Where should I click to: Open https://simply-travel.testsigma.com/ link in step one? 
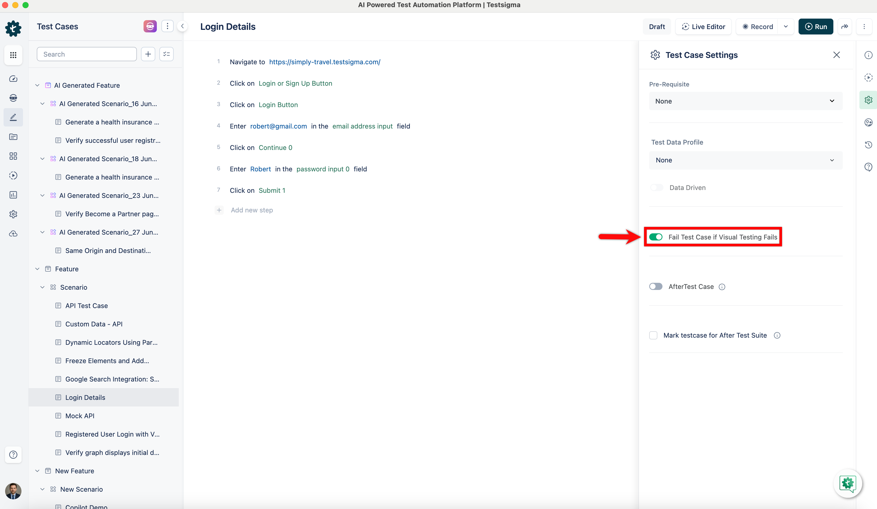324,62
